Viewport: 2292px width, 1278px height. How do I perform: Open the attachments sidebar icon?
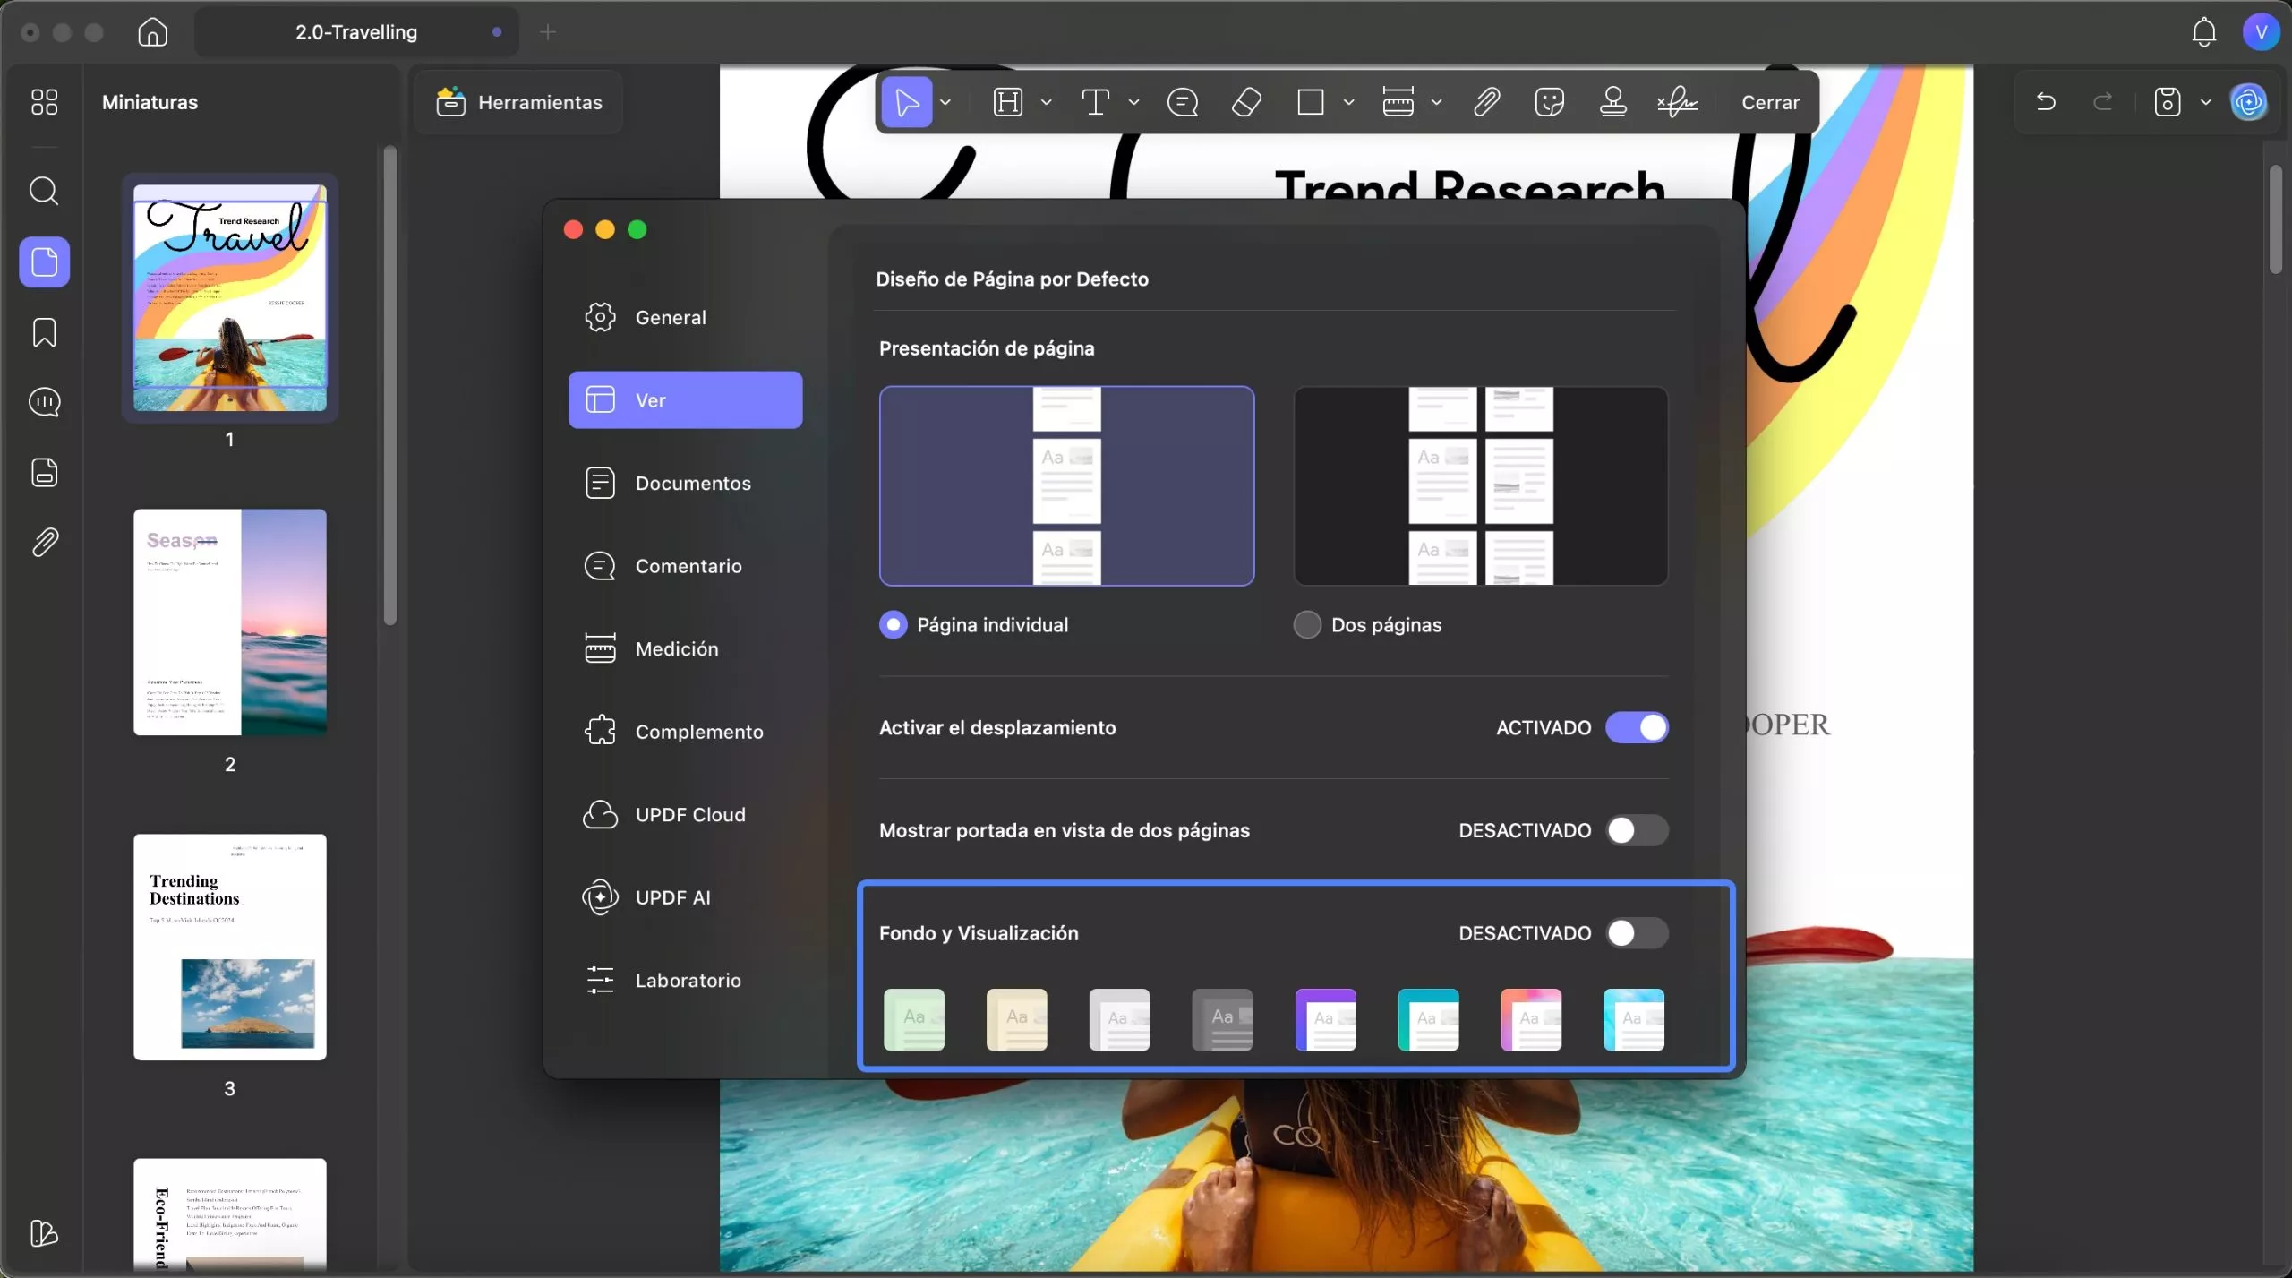tap(44, 543)
